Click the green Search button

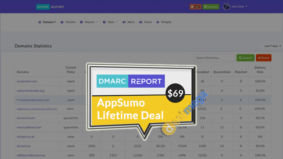click(x=246, y=58)
